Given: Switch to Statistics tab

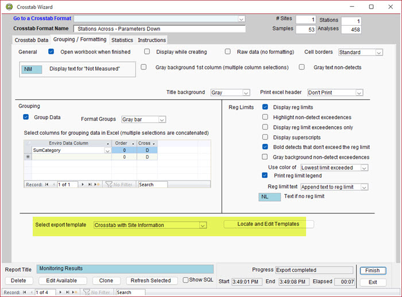Looking at the screenshot, I should [122, 40].
